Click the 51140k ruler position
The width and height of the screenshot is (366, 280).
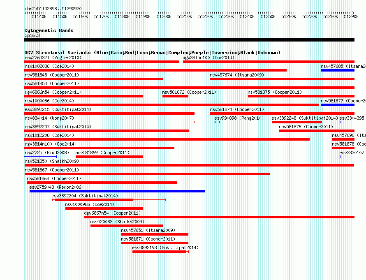click(x=39, y=16)
